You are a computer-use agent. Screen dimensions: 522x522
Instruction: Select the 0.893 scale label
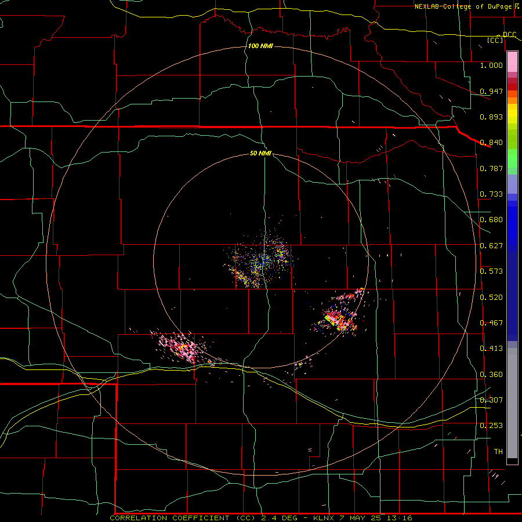point(491,117)
